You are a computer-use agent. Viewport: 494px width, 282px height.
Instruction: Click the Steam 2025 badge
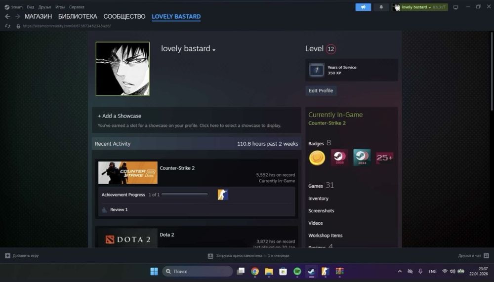point(340,158)
